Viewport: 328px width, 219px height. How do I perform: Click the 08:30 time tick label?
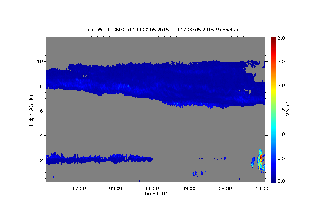pos(152,189)
